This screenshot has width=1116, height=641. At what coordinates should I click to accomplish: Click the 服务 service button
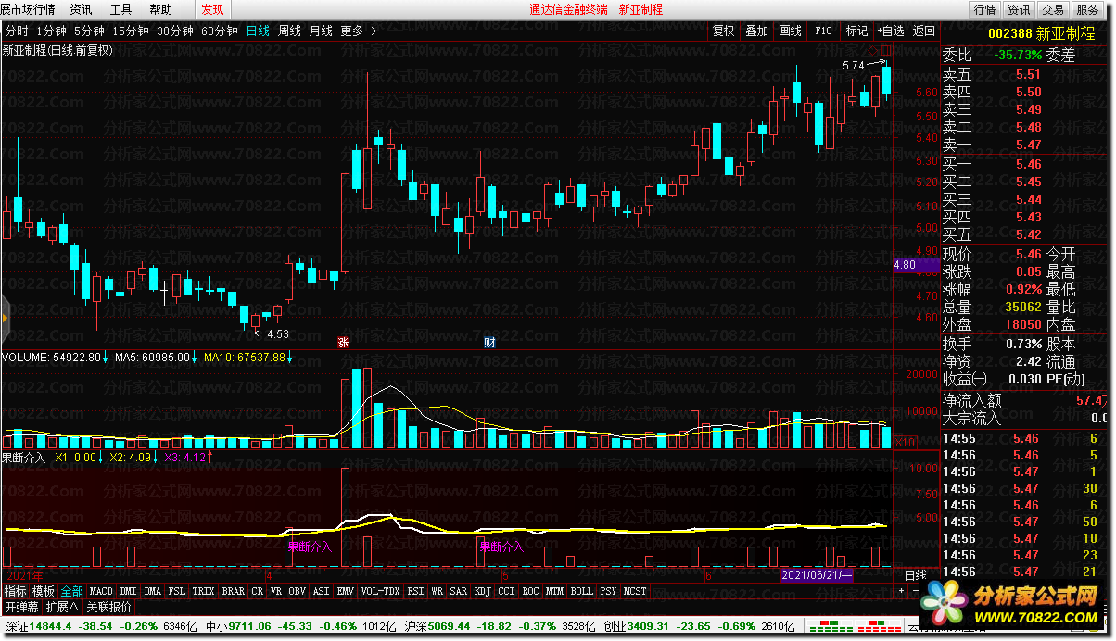click(1085, 9)
